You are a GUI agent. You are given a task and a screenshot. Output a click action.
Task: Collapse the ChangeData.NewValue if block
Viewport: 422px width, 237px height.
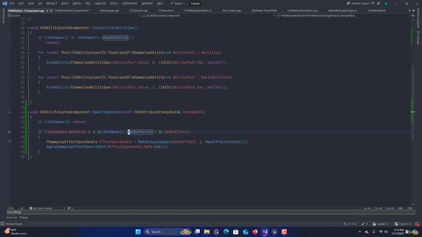point(28,132)
